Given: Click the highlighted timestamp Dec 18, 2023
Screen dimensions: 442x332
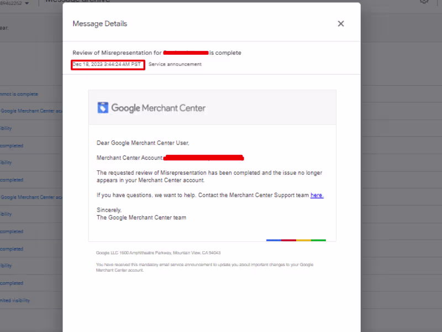Looking at the screenshot, I should pyautogui.click(x=107, y=64).
